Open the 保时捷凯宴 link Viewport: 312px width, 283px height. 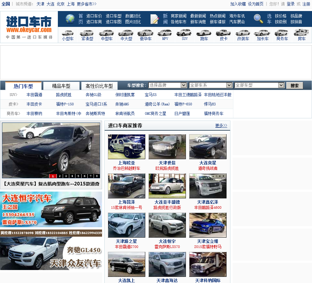pos(125,95)
